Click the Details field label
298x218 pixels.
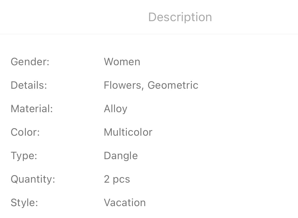(x=29, y=85)
